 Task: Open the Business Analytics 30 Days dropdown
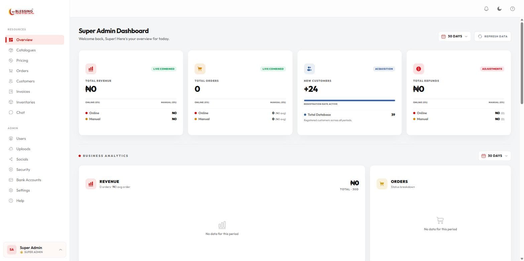pos(495,156)
